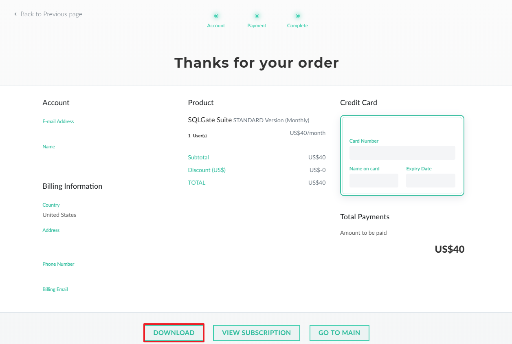The width and height of the screenshot is (512, 344).
Task: Click the TOTAL label
Action: click(197, 183)
